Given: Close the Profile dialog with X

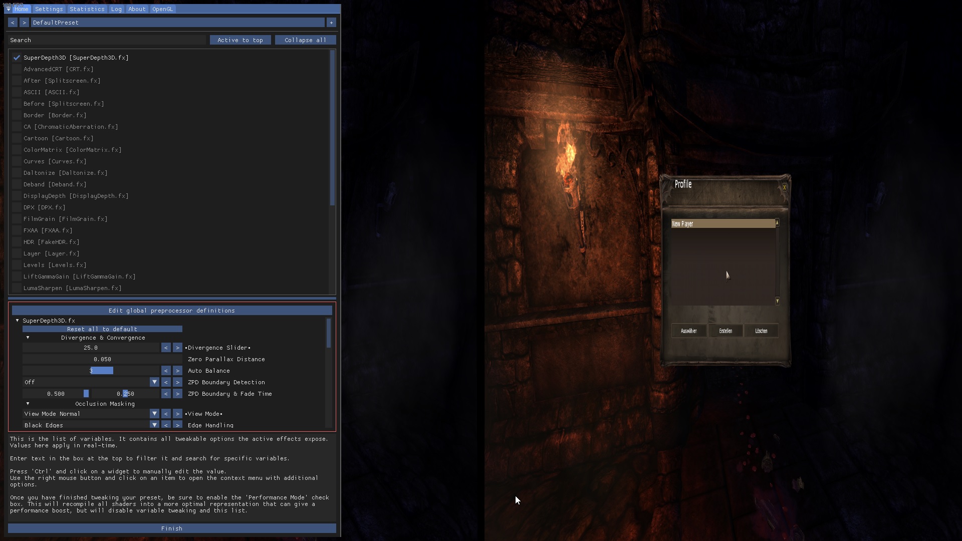Looking at the screenshot, I should tap(784, 187).
